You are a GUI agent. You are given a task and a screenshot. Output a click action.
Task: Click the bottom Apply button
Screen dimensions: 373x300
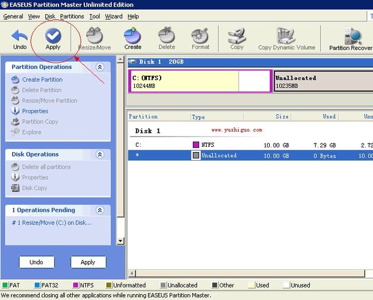coord(88,262)
